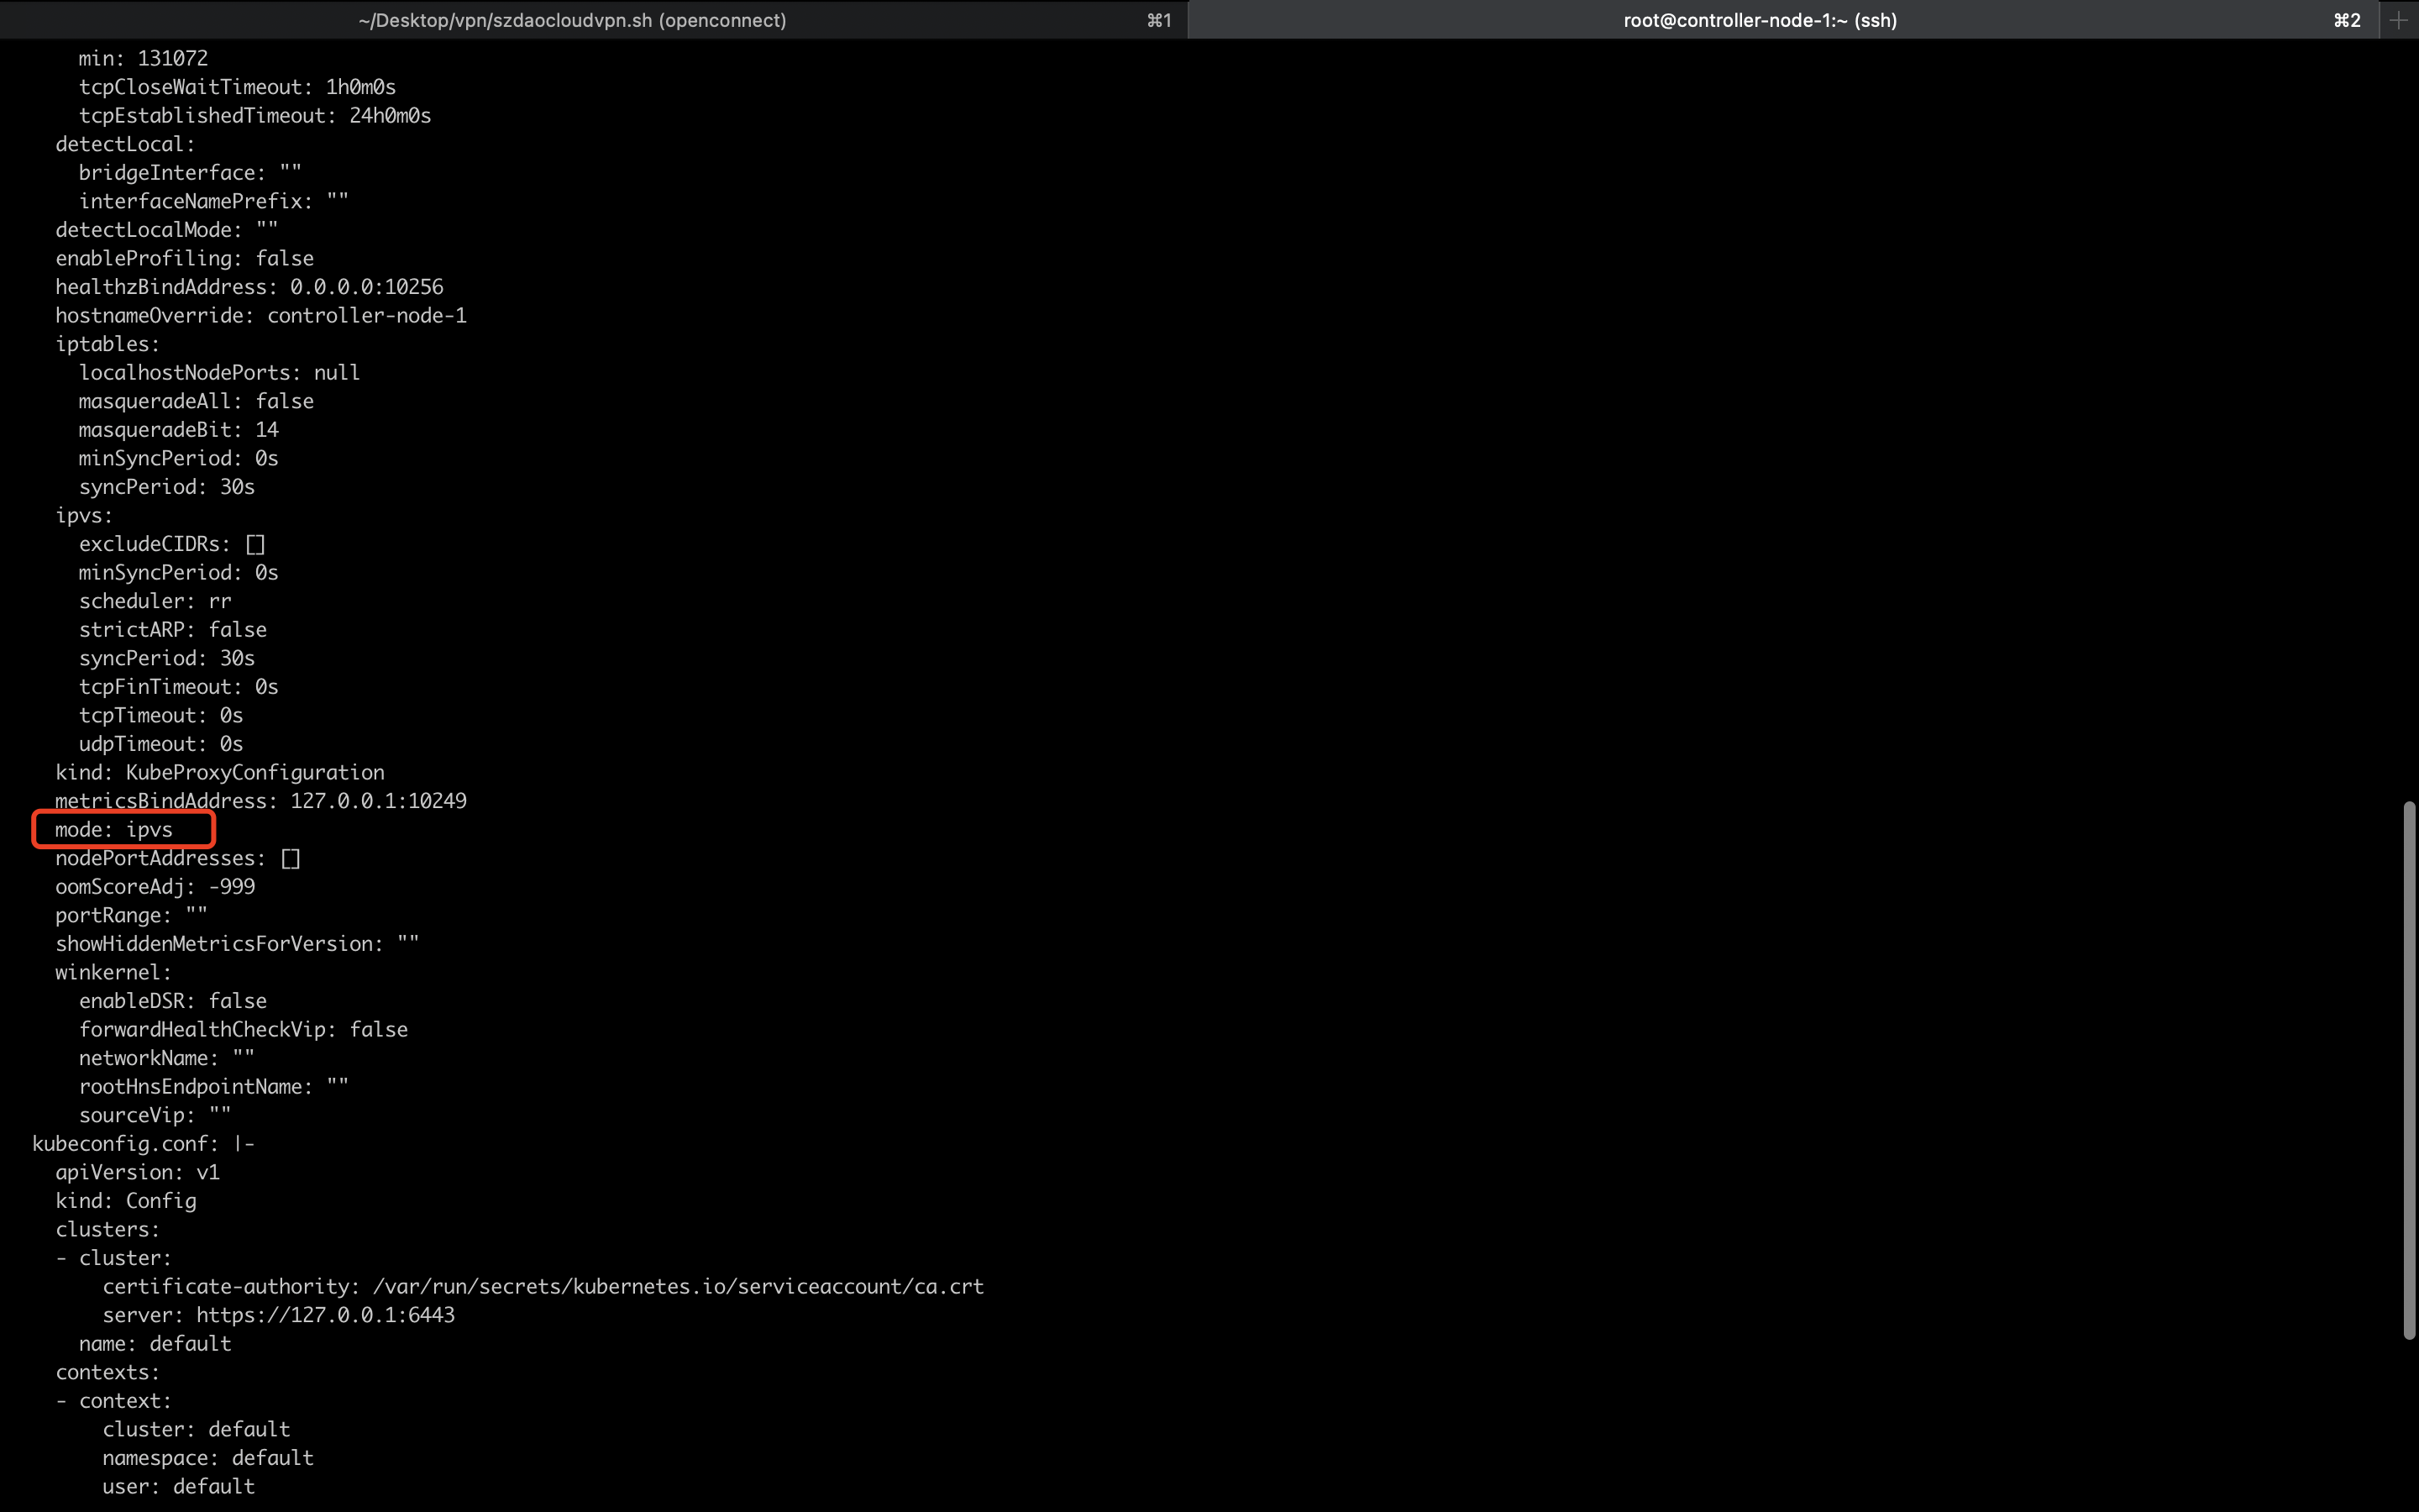Click 'tcpEstablishedTimeout: 24h0m0s' line
The width and height of the screenshot is (2419, 1512).
[x=254, y=116]
